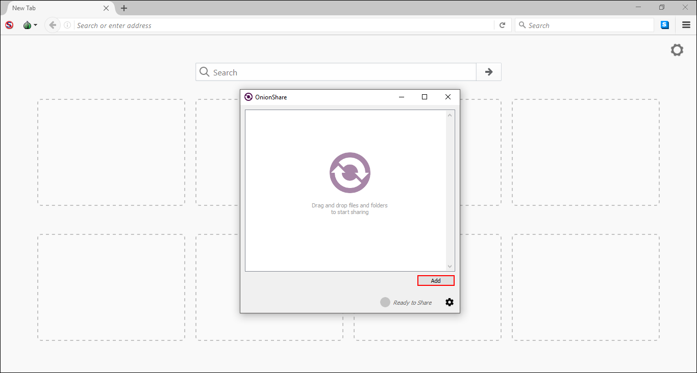This screenshot has height=373, width=697.
Task: Close the New Tab tab
Action: tap(106, 8)
